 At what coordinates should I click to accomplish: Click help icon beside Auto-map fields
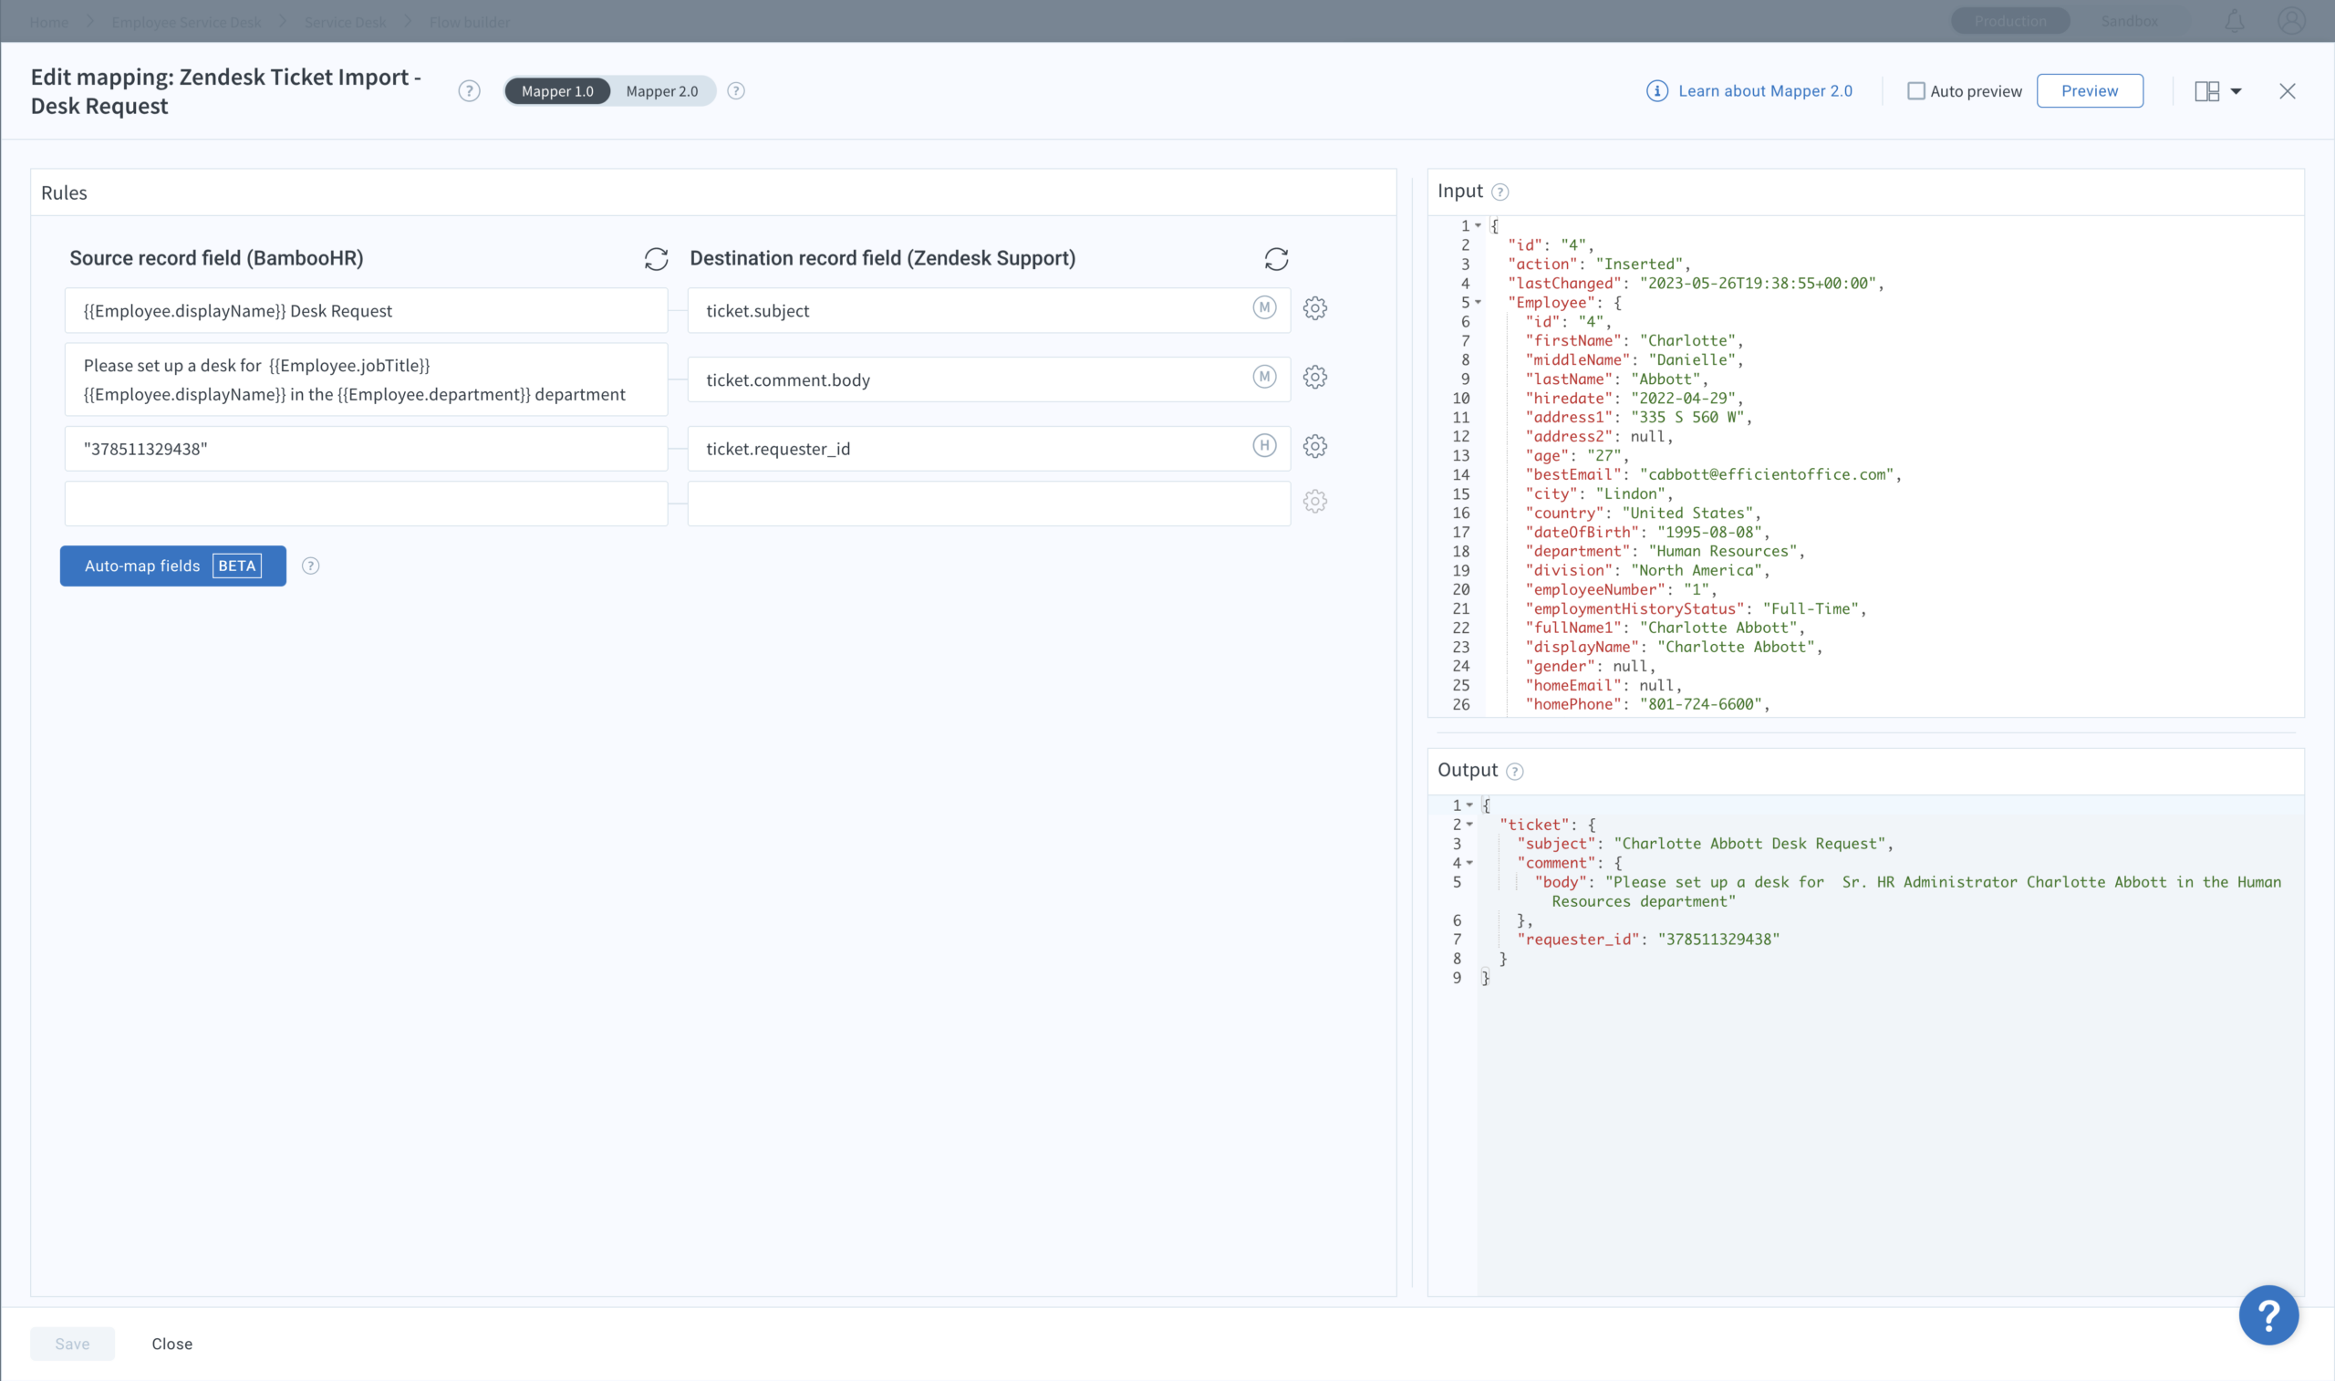[311, 566]
